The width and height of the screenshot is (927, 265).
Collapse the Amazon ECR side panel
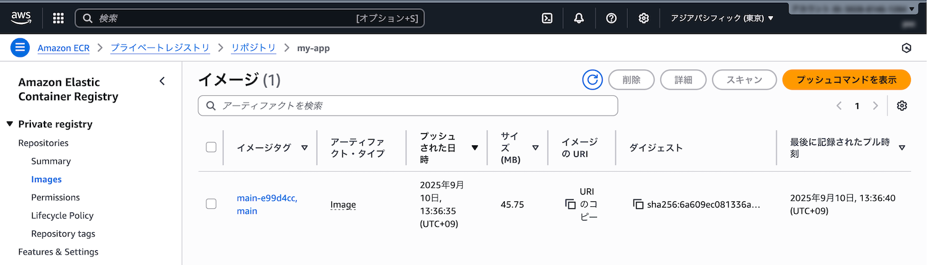tap(162, 81)
